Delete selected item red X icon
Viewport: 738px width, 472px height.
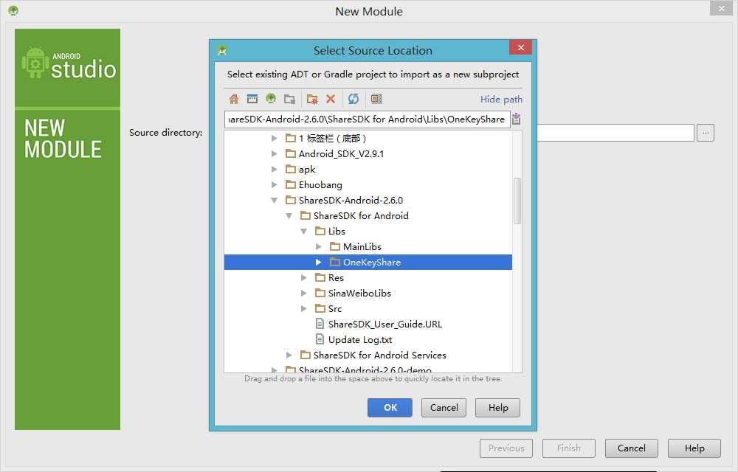331,100
